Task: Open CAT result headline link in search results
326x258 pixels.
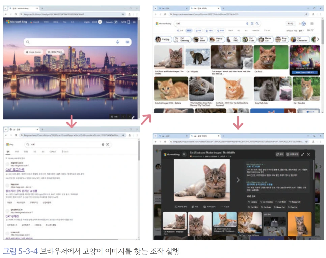Action: pyautogui.click(x=15, y=170)
